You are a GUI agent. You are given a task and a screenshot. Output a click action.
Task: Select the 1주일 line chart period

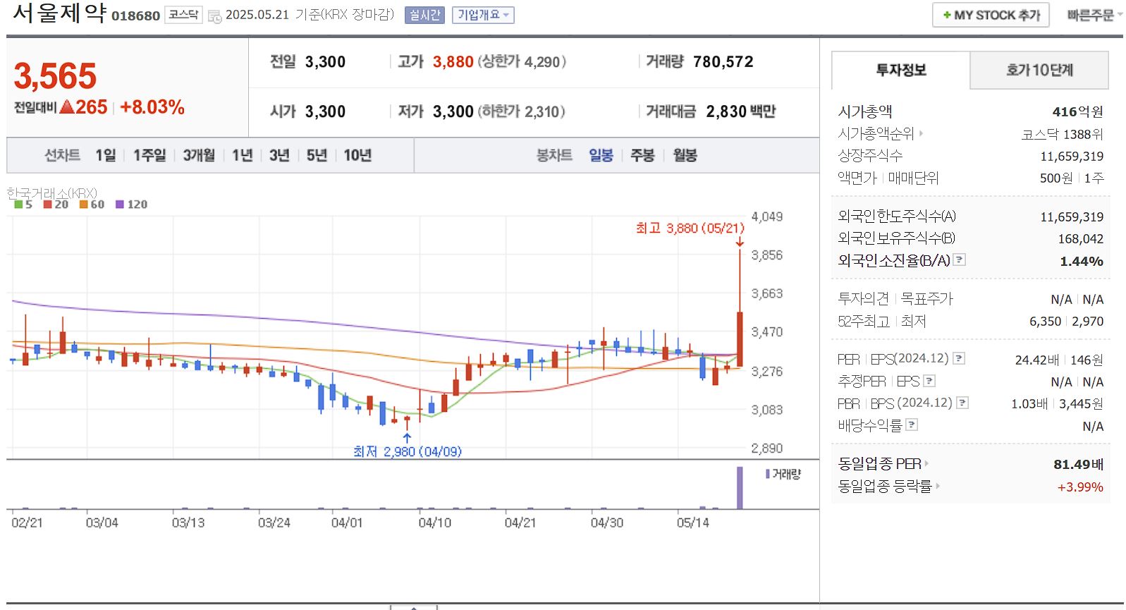point(149,155)
